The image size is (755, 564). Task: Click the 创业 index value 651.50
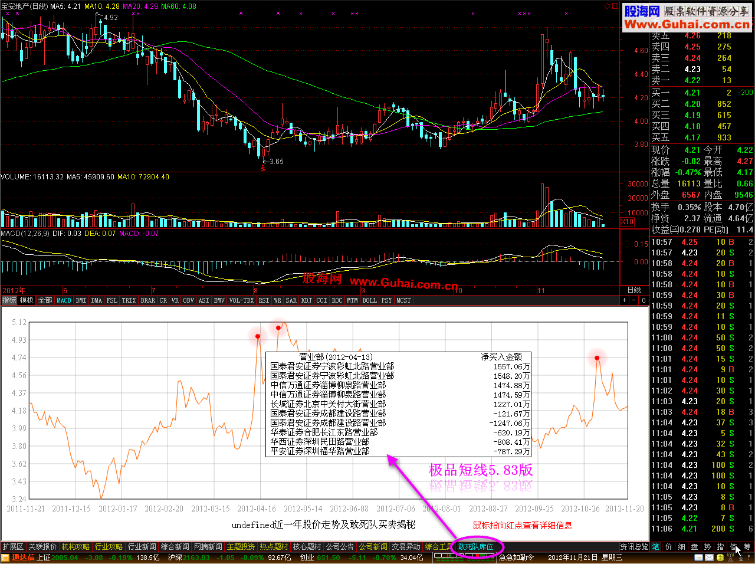(x=328, y=558)
